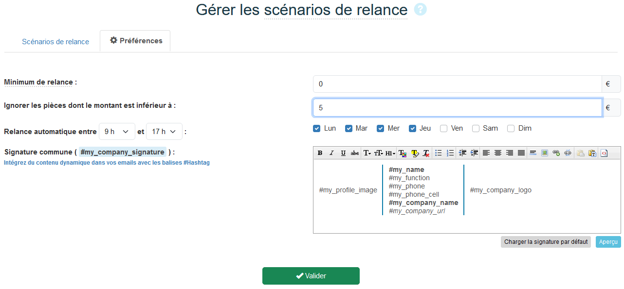624x289 pixels.
Task: Apply strikethrough to the signature text
Action: 354,153
